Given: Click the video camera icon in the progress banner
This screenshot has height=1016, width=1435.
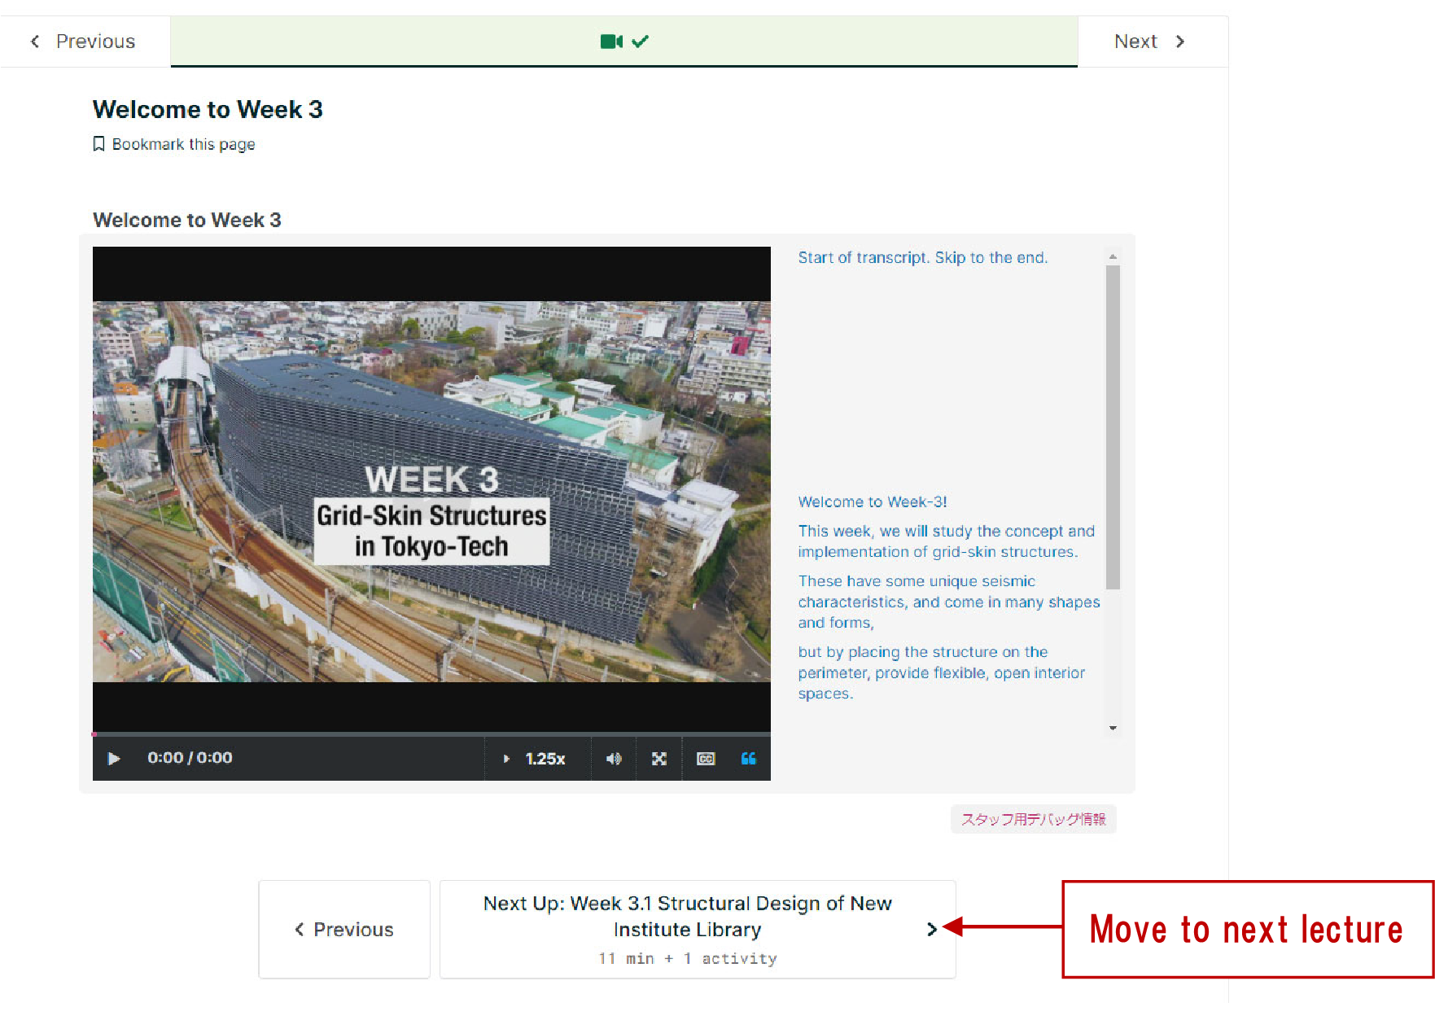Looking at the screenshot, I should [612, 41].
